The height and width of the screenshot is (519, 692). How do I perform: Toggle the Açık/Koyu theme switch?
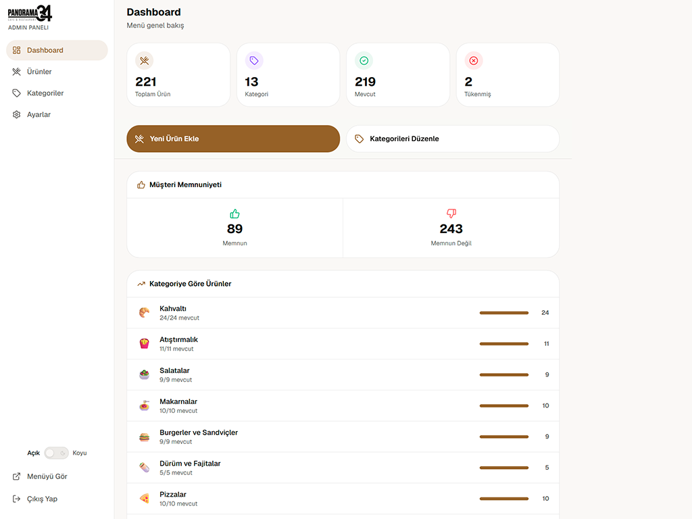point(56,453)
